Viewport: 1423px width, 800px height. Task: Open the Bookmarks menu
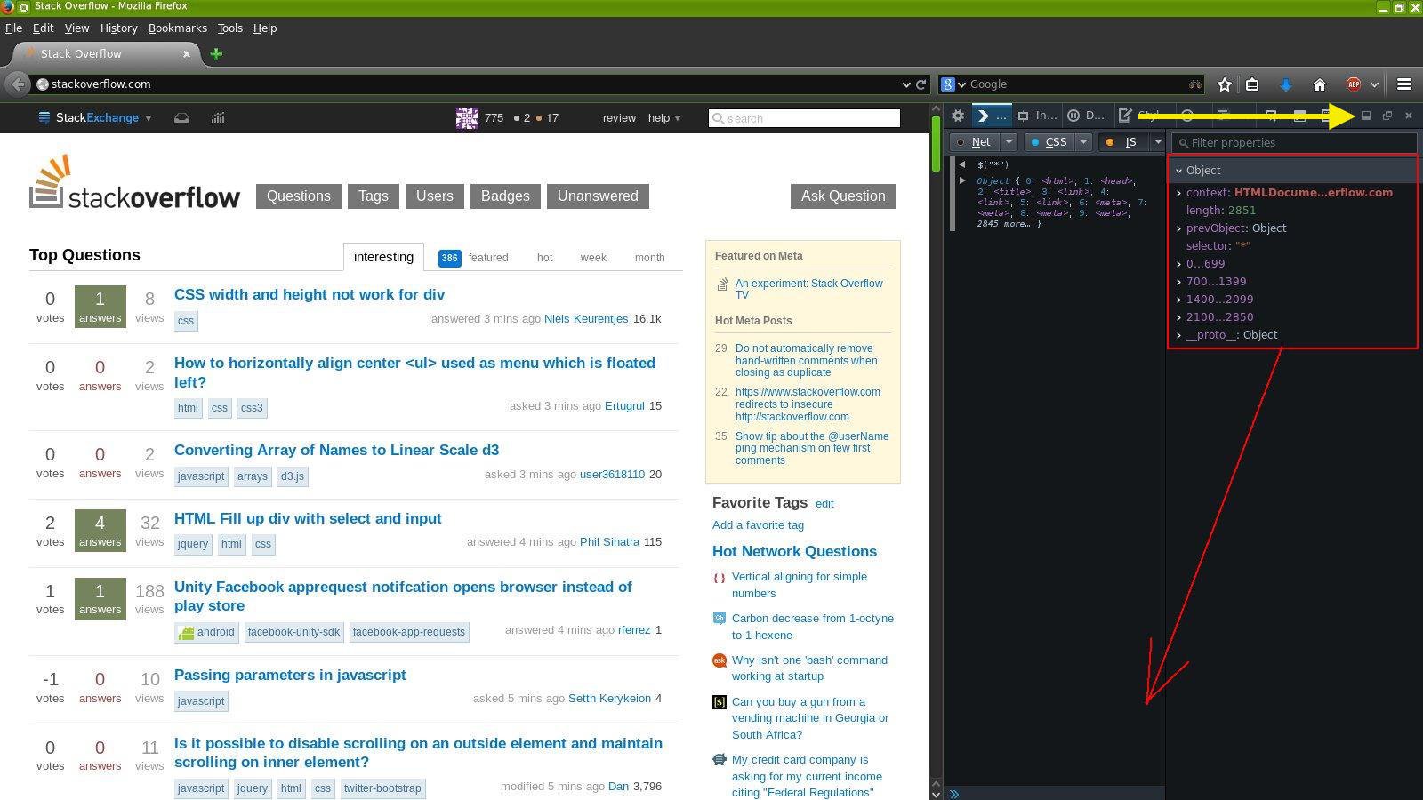point(178,28)
